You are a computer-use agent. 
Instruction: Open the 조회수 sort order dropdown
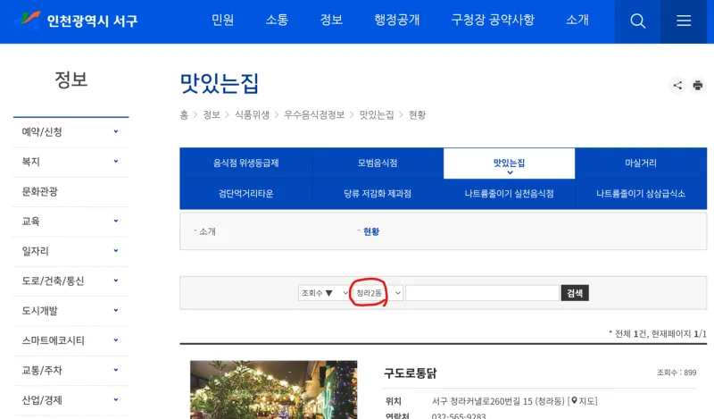[324, 293]
